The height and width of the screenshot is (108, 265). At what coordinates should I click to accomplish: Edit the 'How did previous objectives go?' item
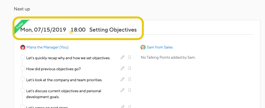122,69
